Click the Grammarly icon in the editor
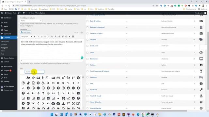 82,58
